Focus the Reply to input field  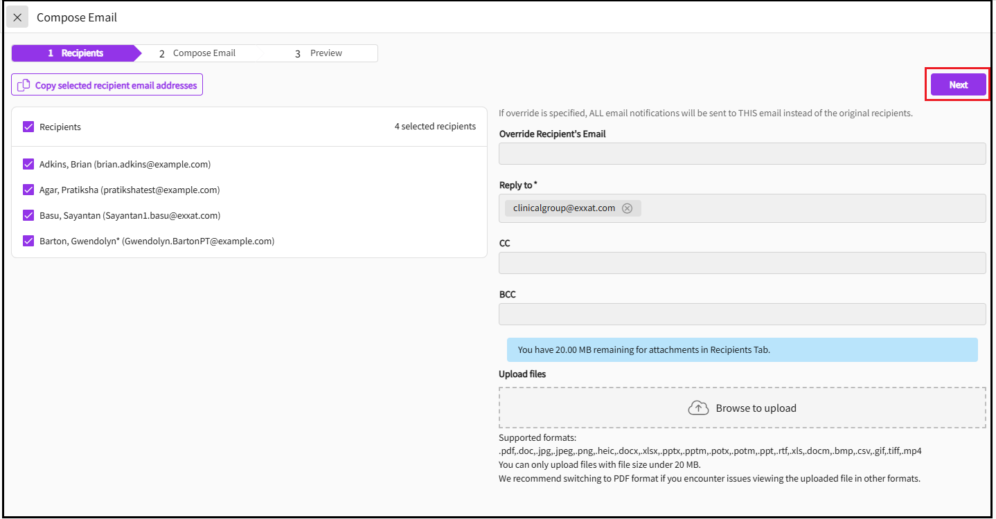(810, 208)
